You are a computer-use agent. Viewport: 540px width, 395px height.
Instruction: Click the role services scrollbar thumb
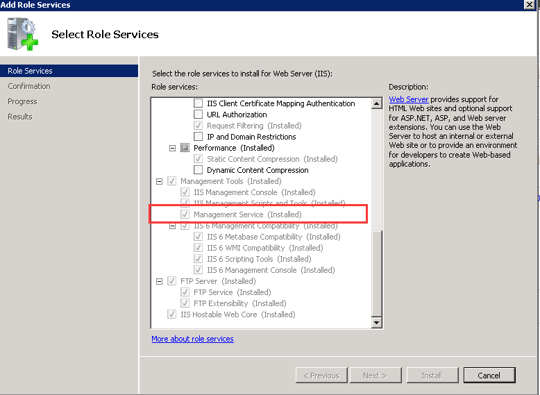click(377, 274)
